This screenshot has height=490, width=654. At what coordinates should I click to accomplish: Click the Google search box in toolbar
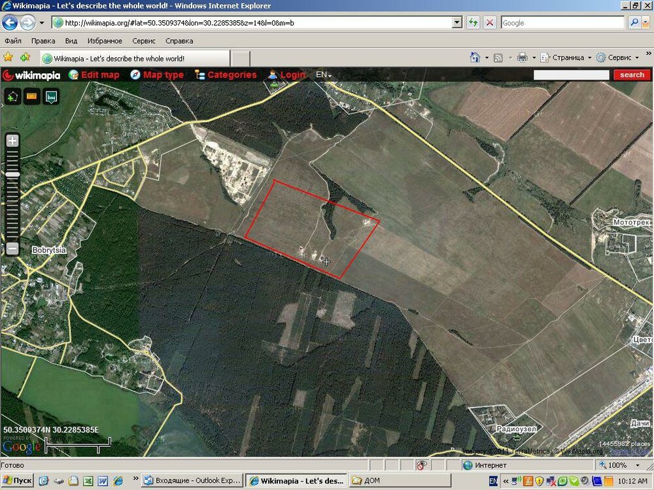[x=562, y=23]
